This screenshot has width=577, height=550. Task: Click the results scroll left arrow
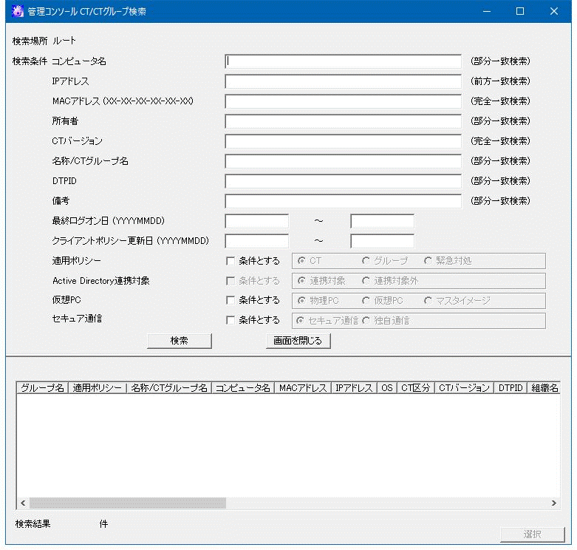pyautogui.click(x=23, y=503)
